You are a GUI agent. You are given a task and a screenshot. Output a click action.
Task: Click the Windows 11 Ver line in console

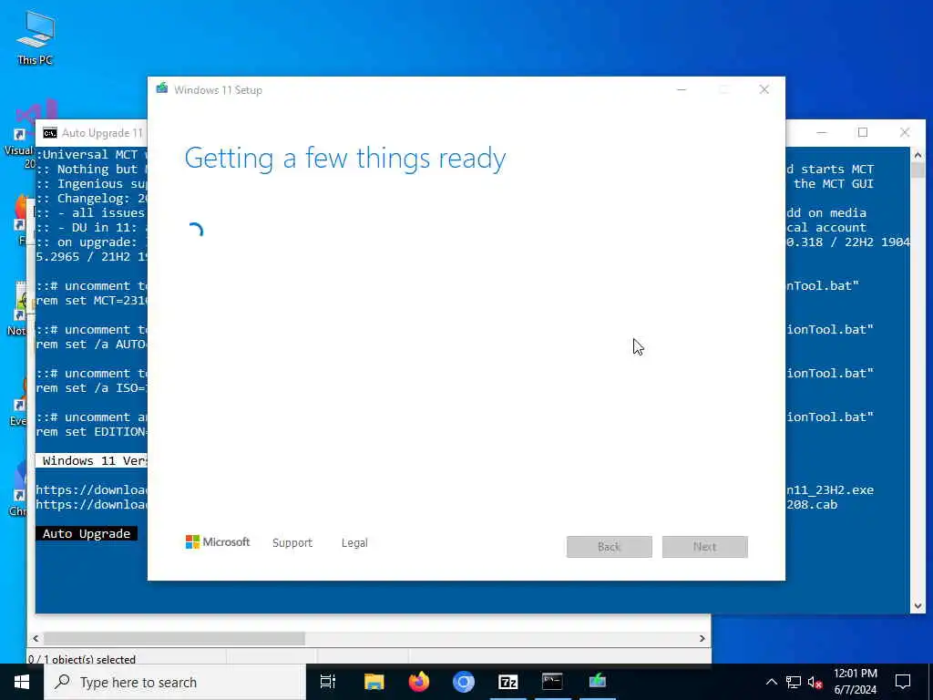[92, 460]
